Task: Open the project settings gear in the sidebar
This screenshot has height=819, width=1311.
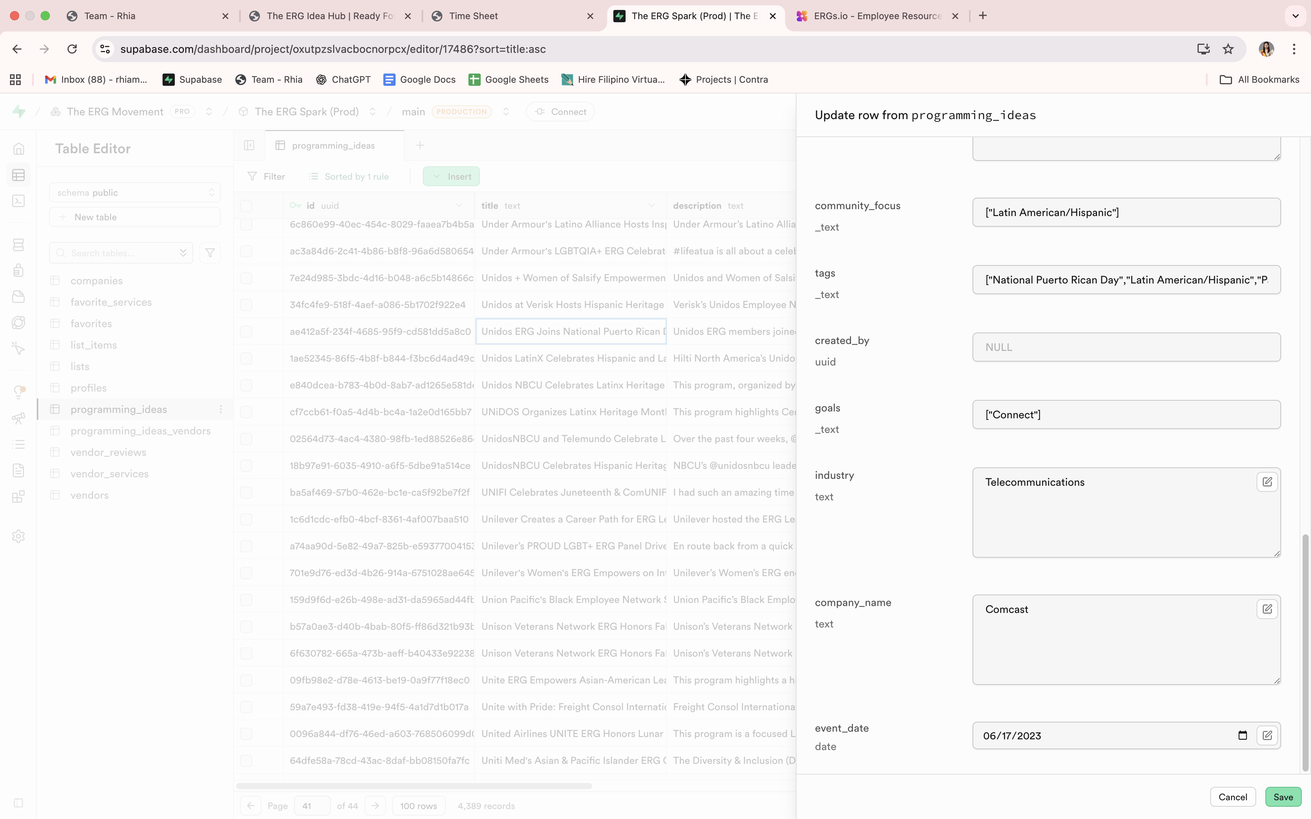Action: [x=18, y=536]
